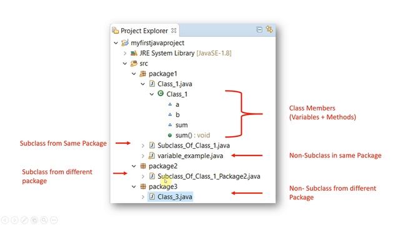The height and width of the screenshot is (225, 400).
Task: Select the package3 label
Action: (x=163, y=186)
